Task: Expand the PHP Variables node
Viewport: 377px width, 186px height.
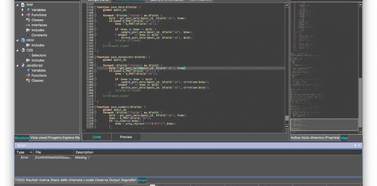Action: [23, 10]
